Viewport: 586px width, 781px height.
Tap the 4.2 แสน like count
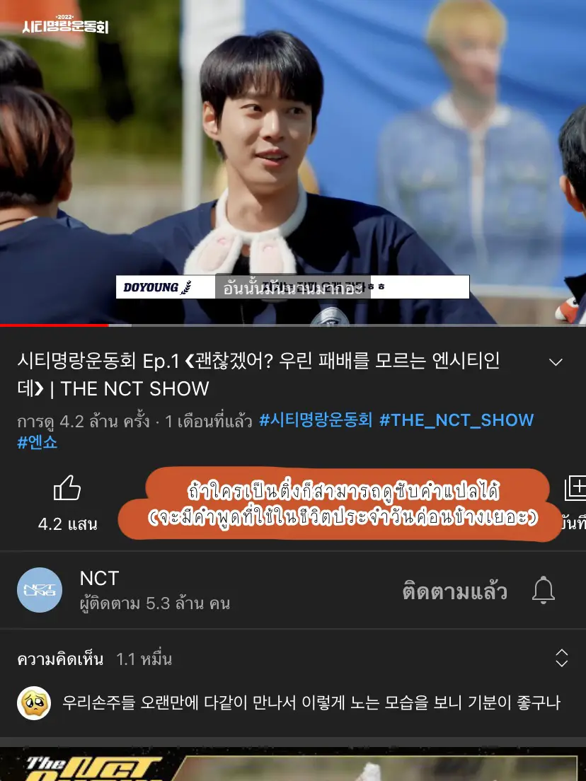click(x=67, y=524)
